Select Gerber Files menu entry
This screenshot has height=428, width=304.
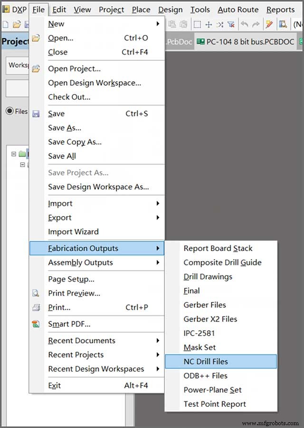click(x=205, y=305)
